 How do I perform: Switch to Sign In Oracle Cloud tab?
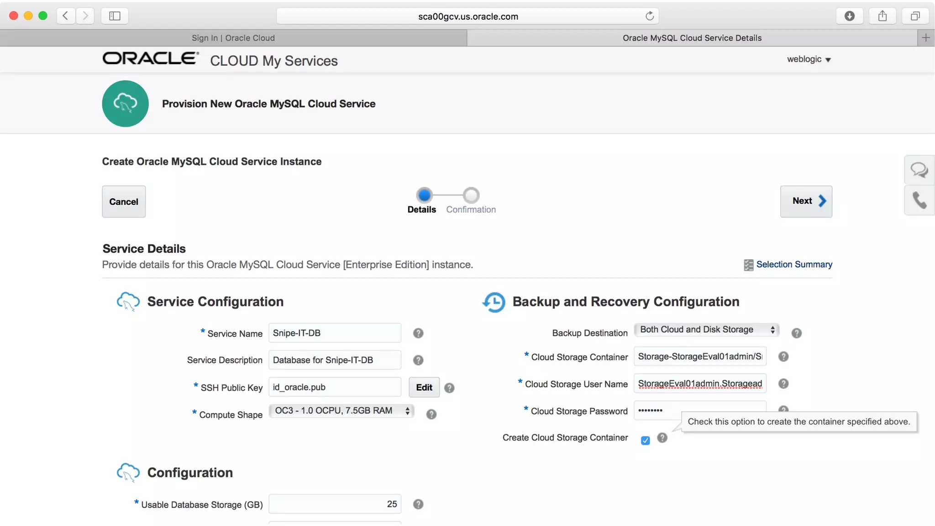tap(233, 38)
